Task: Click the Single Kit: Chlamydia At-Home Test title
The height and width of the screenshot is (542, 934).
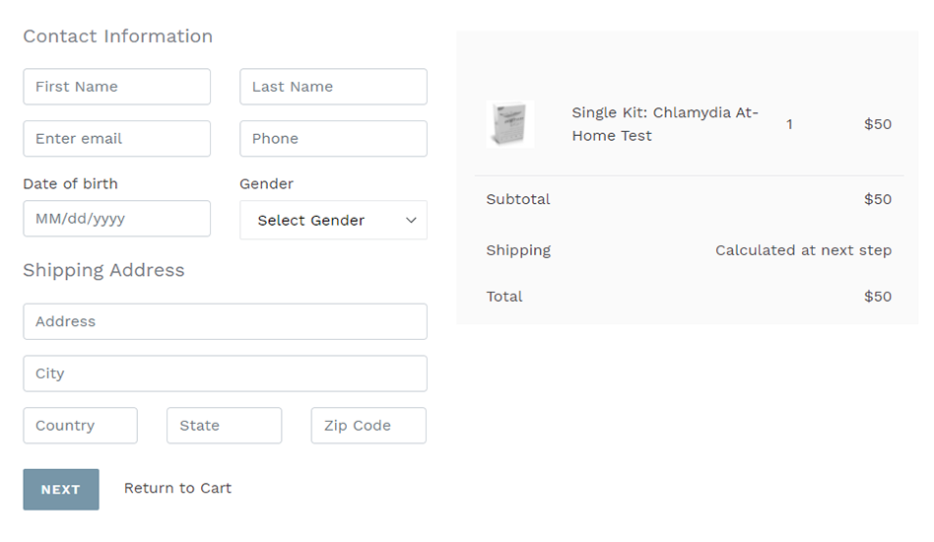Action: coord(665,124)
